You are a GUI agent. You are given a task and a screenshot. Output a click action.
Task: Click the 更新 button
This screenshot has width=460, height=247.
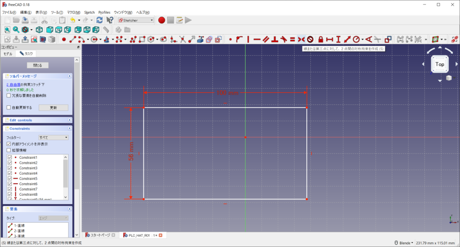(53, 108)
